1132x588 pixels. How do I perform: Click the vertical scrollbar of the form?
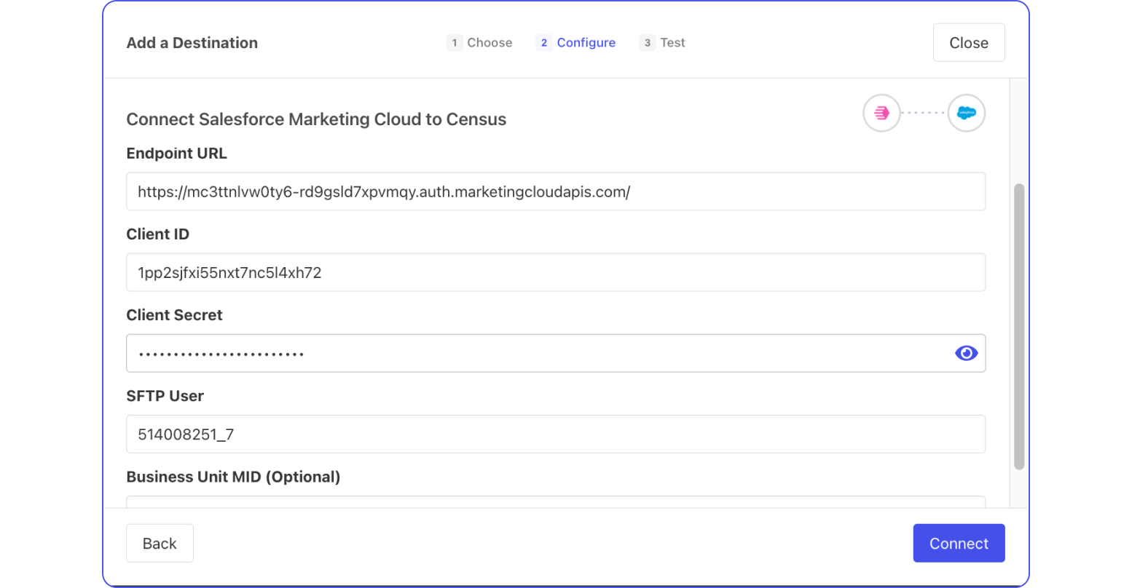click(x=1019, y=326)
